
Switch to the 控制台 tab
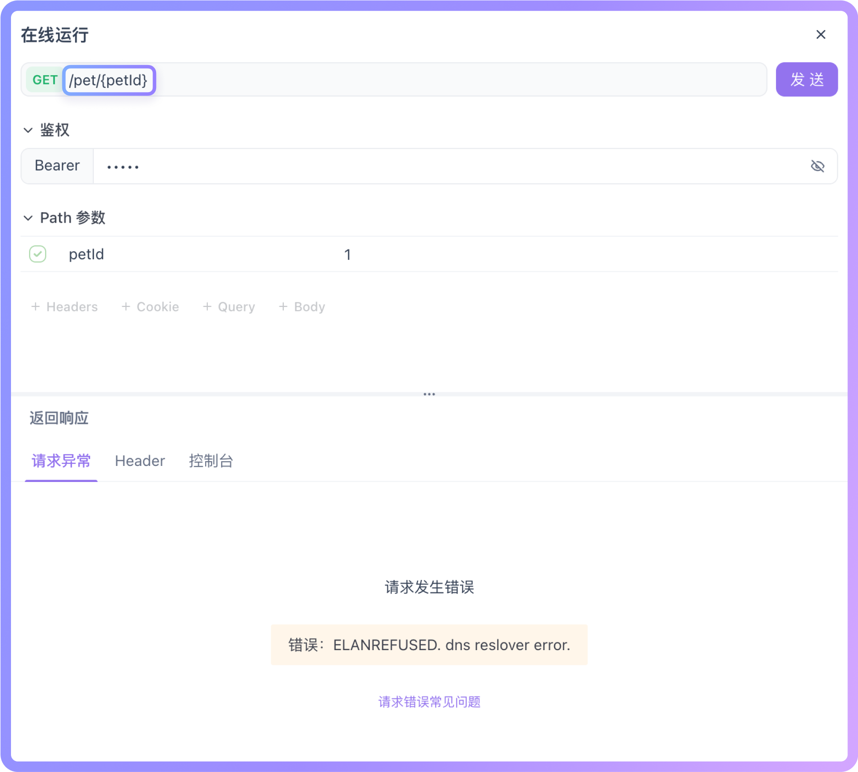tap(211, 460)
